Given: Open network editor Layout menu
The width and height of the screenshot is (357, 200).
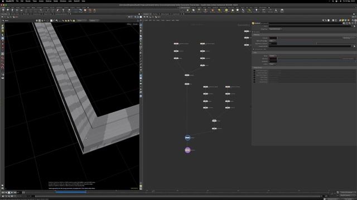Looking at the screenshot, I should [x=168, y=20].
